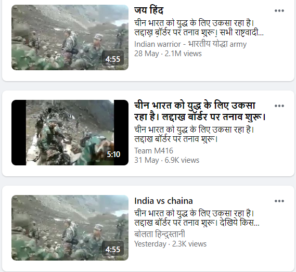296x272 pixels.
Task: Play the Team M416 video thumbnail
Action: [70, 133]
